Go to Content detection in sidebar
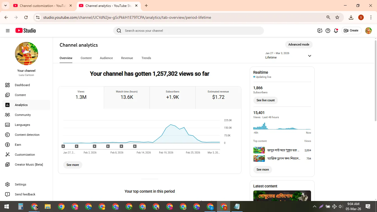377x212 pixels. pos(26,135)
